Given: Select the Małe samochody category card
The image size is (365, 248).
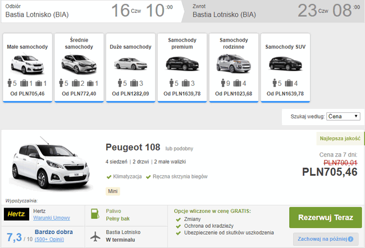Looking at the screenshot, I should click(x=28, y=68).
